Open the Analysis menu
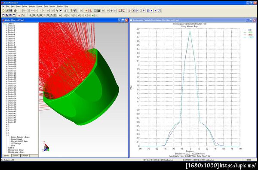The image size is (258, 170). (31, 6)
